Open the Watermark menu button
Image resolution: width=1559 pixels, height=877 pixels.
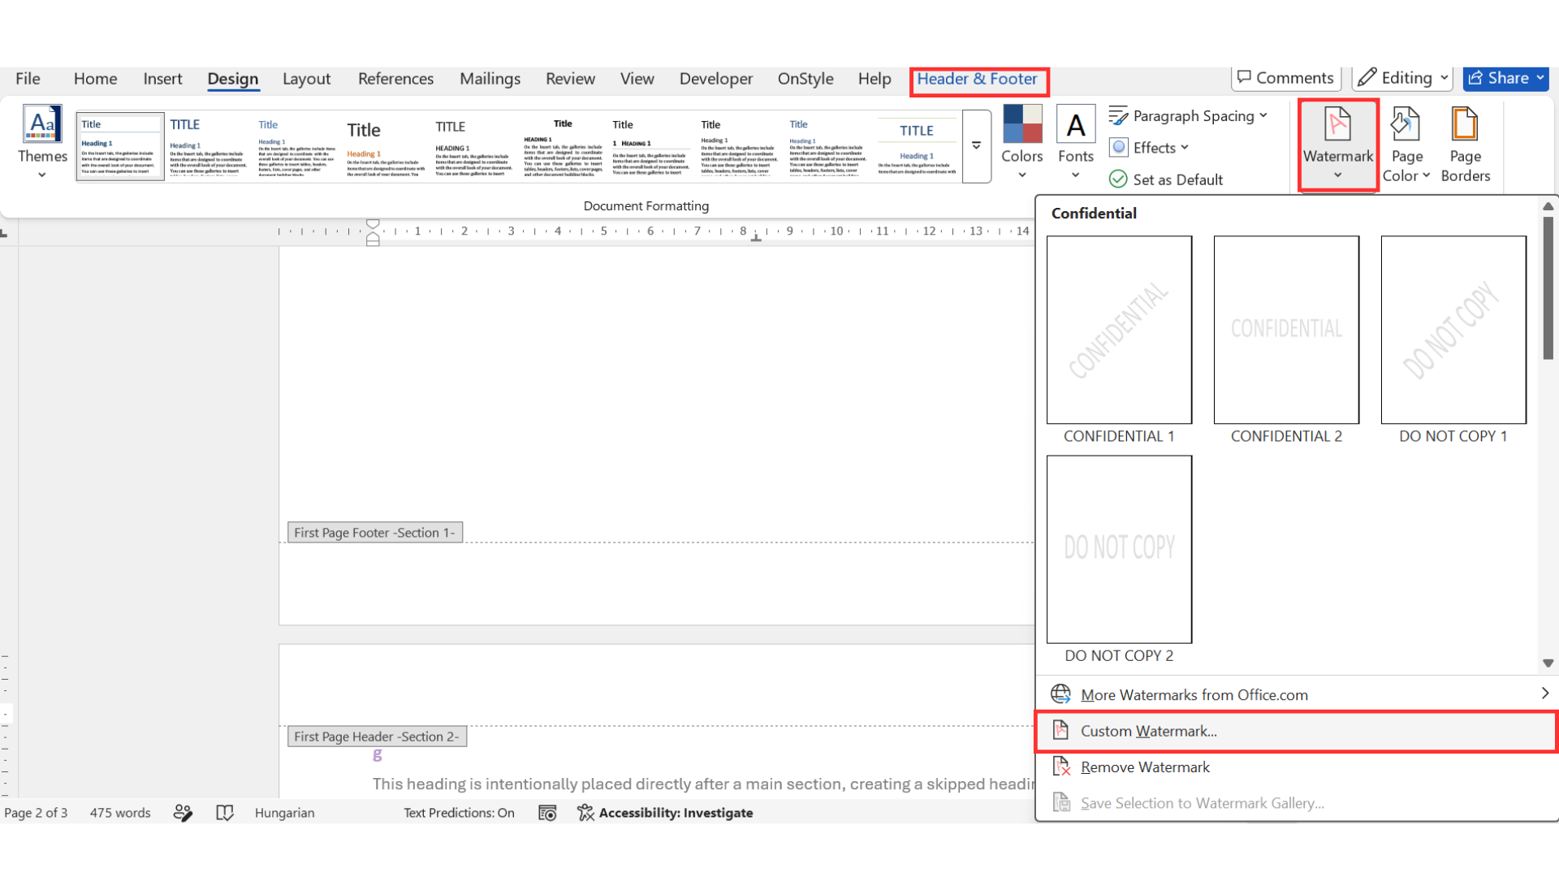pyautogui.click(x=1338, y=145)
